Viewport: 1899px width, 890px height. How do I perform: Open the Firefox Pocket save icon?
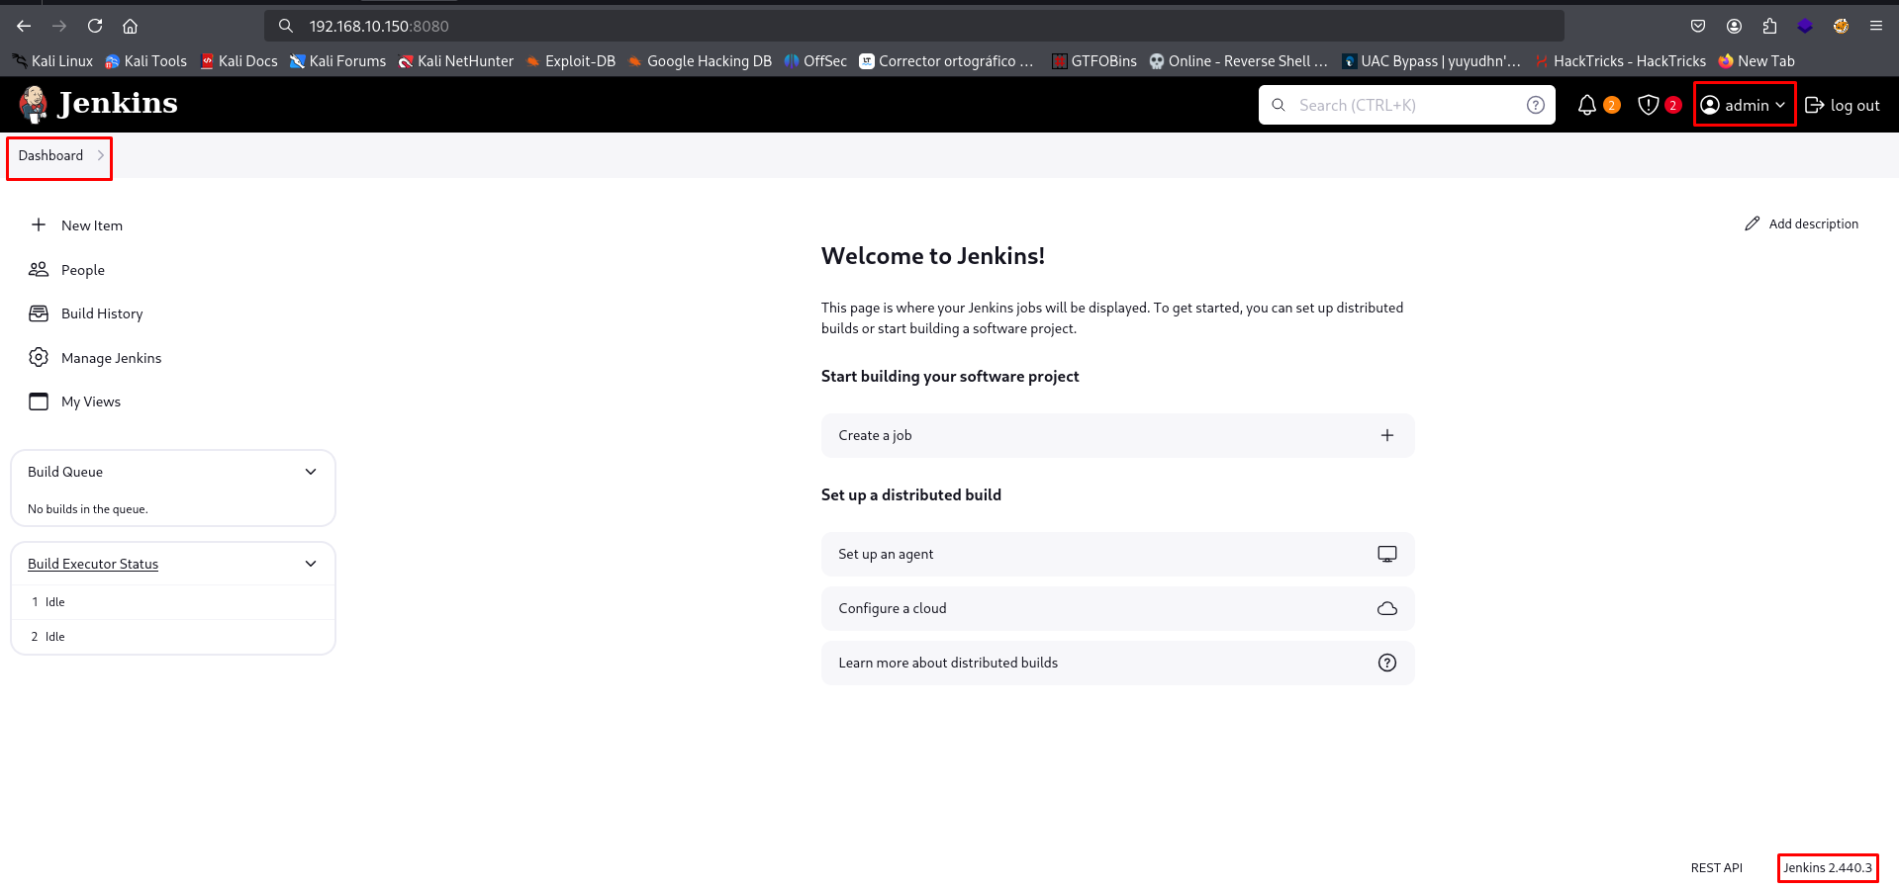pos(1698,26)
